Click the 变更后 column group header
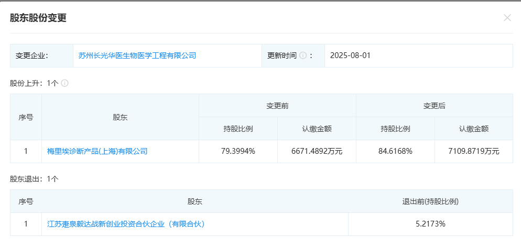Image resolution: width=521 pixels, height=249 pixels. pyautogui.click(x=435, y=106)
